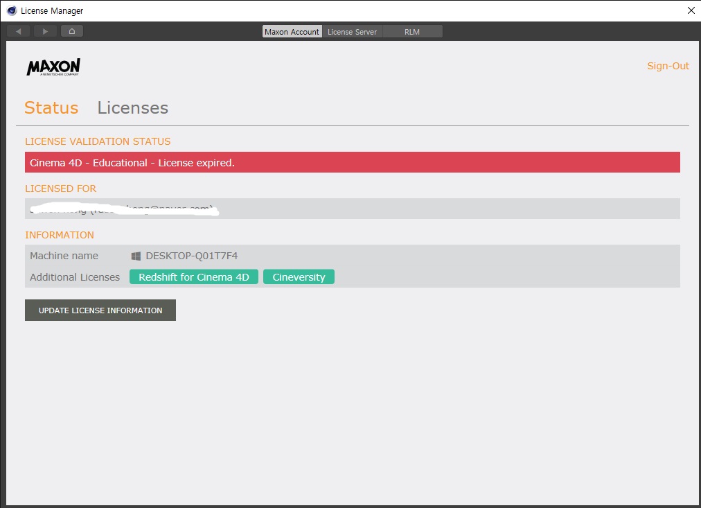
Task: Click the Maxon logo
Action: click(53, 67)
